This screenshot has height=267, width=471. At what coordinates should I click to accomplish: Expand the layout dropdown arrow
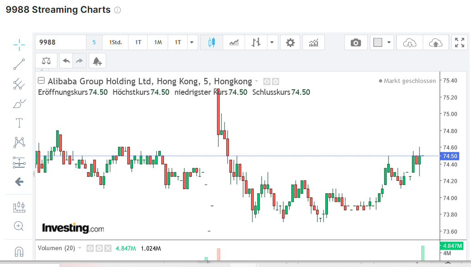(x=389, y=42)
